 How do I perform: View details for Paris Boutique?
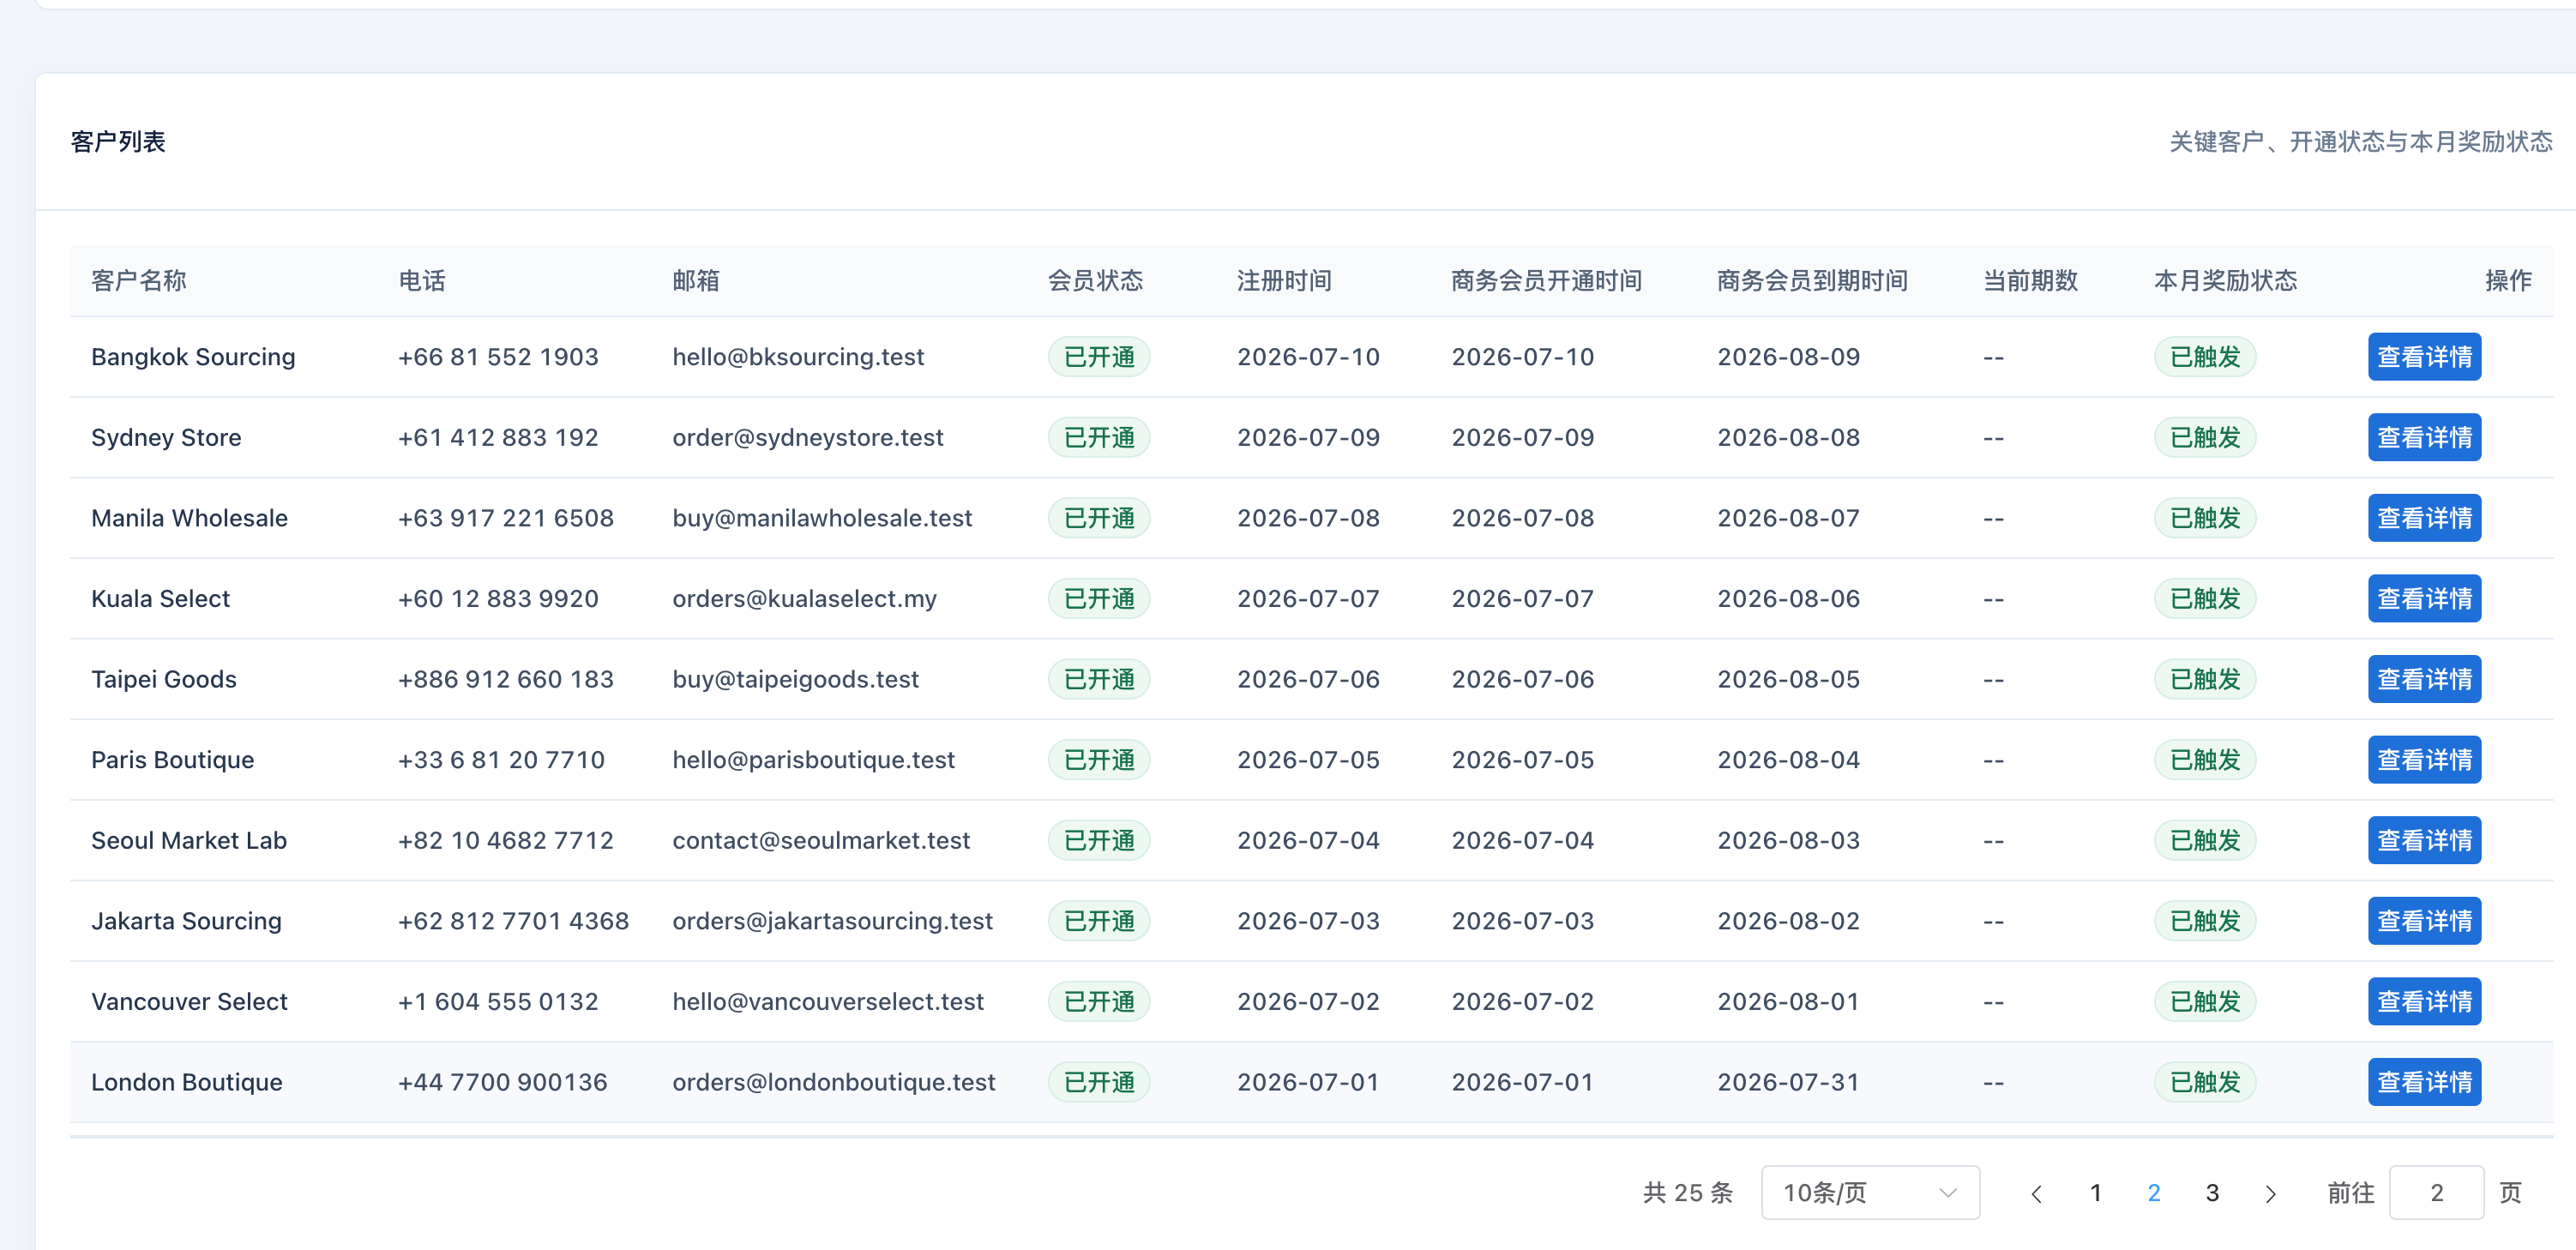click(x=2424, y=760)
